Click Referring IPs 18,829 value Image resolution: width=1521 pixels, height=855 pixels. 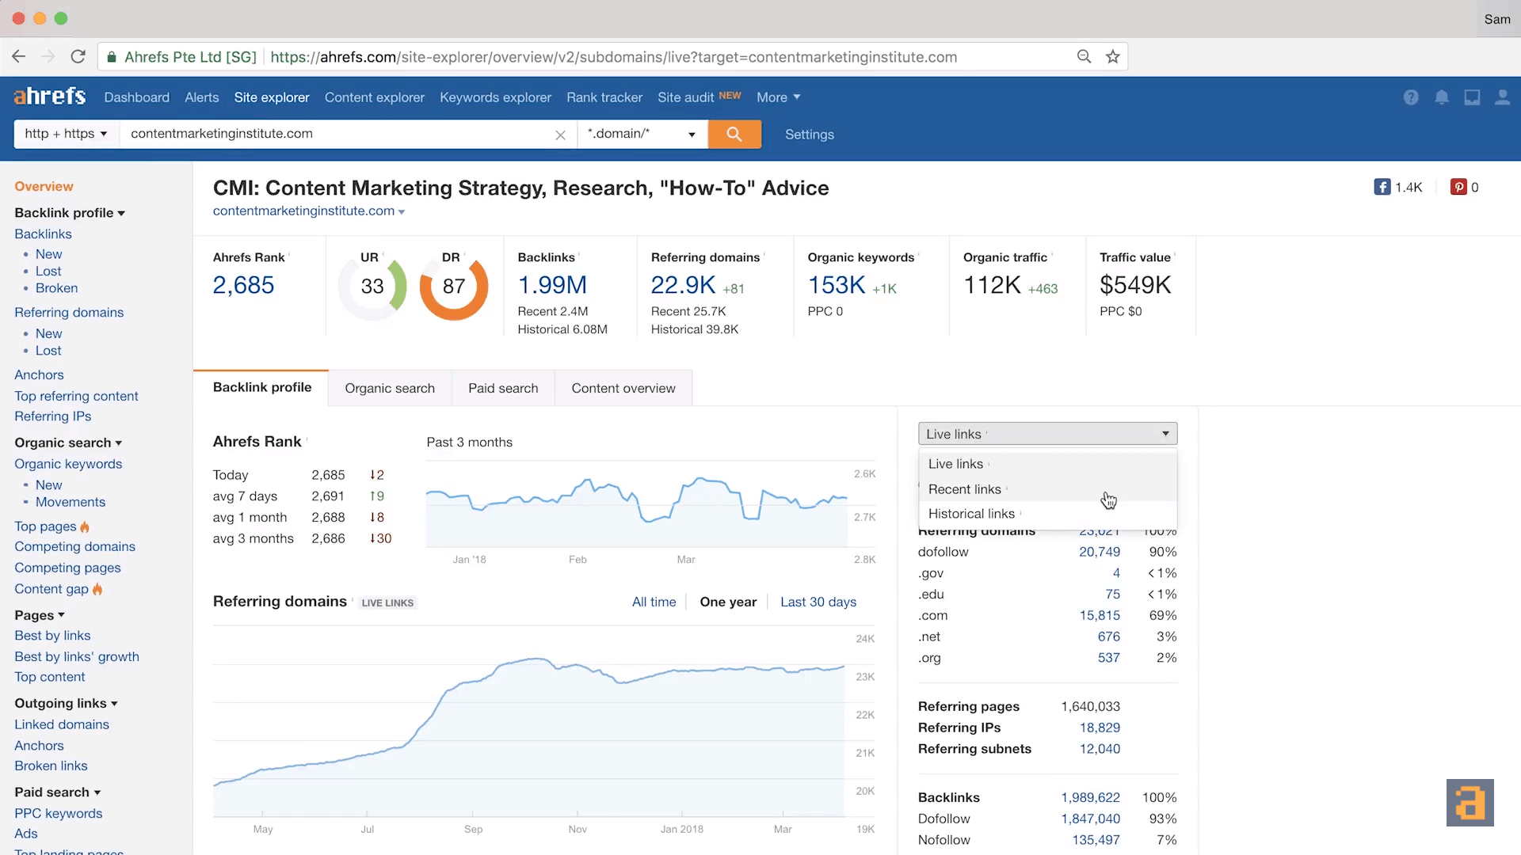click(x=1100, y=728)
